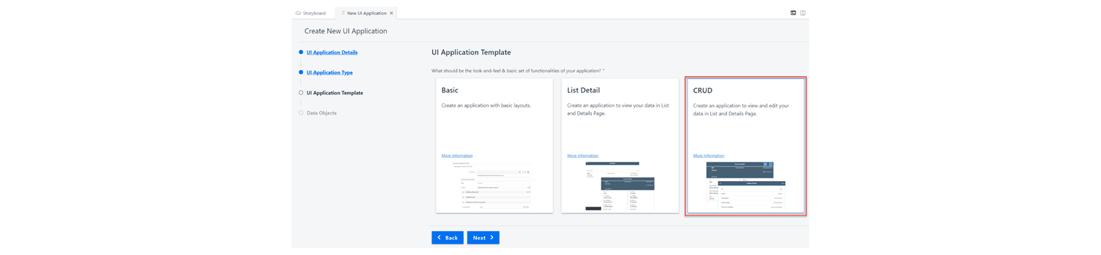Click the look-and-feel question text
Viewport: 1101px width, 255px height.
(x=516, y=71)
